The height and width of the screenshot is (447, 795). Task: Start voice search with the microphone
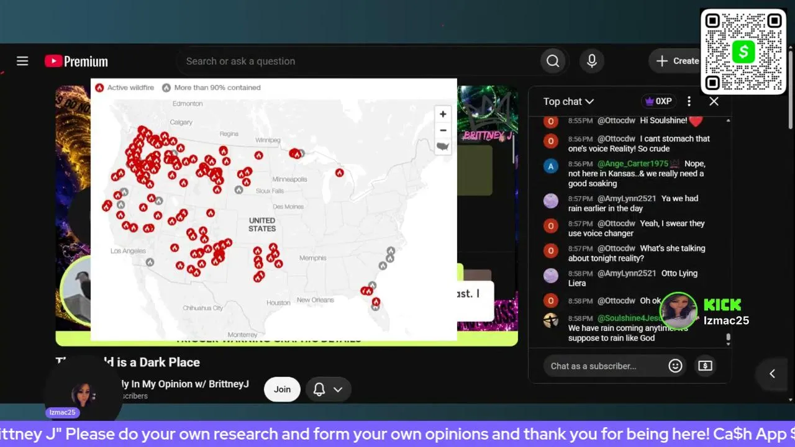(592, 61)
